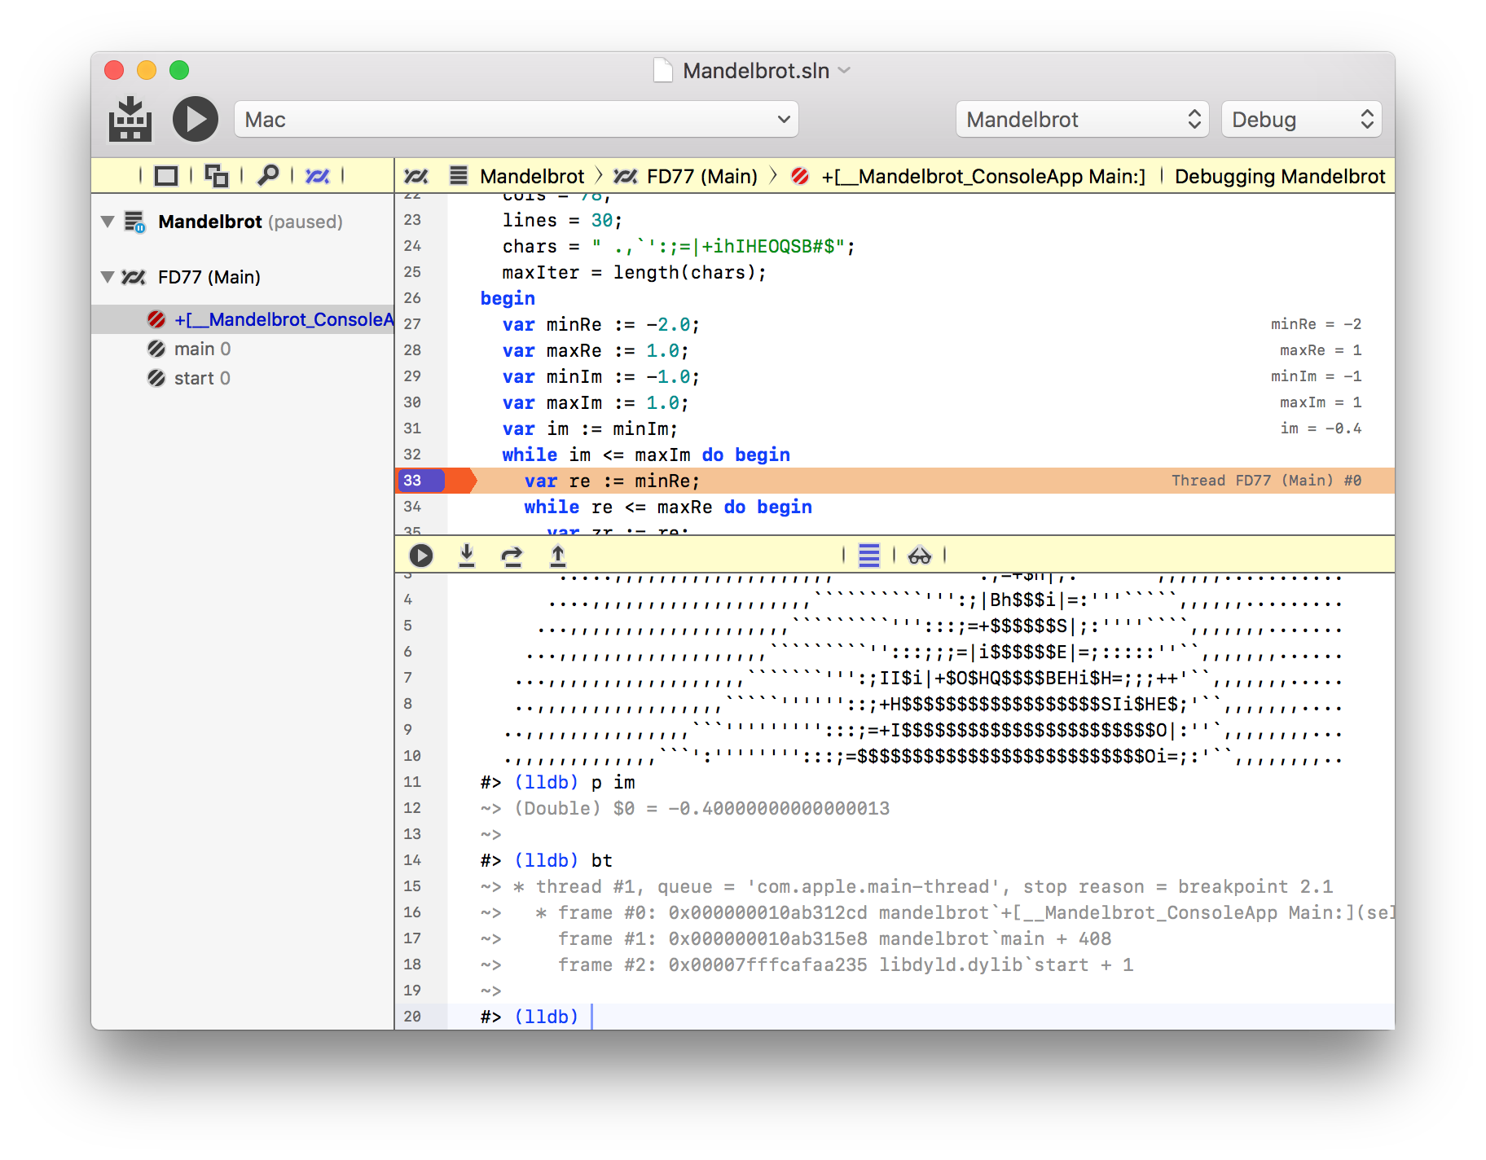1486x1160 pixels.
Task: Select the +[__Mandelbrot_ConsoleApp stack frame
Action: tap(243, 319)
